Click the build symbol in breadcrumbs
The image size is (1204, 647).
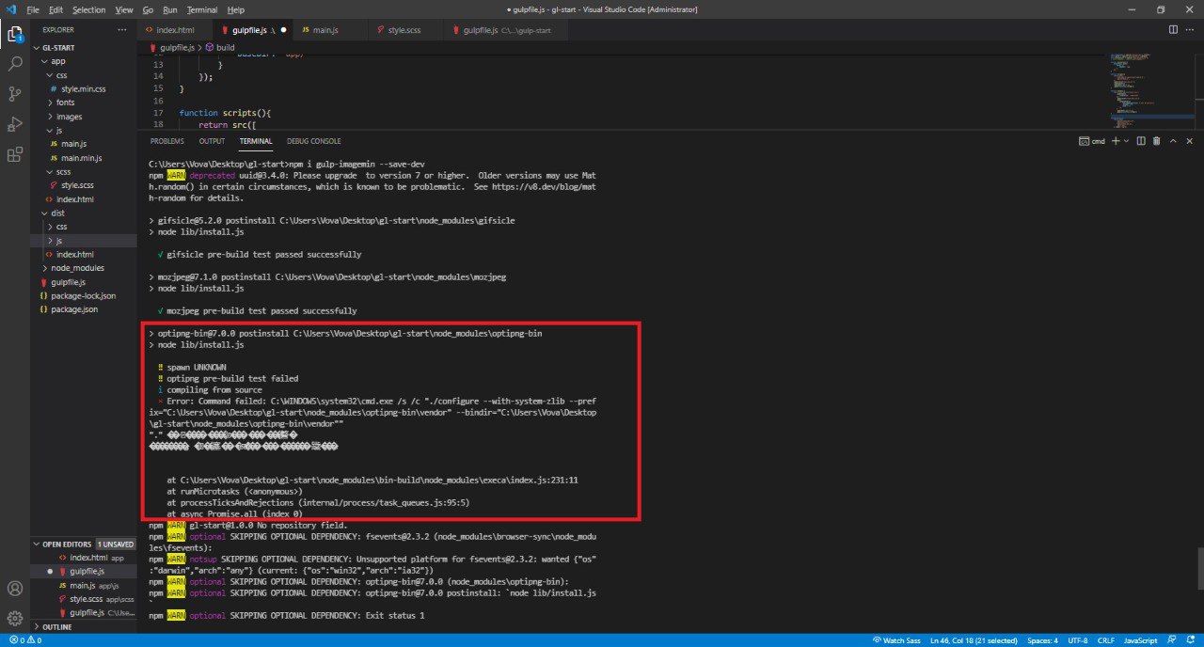220,47
